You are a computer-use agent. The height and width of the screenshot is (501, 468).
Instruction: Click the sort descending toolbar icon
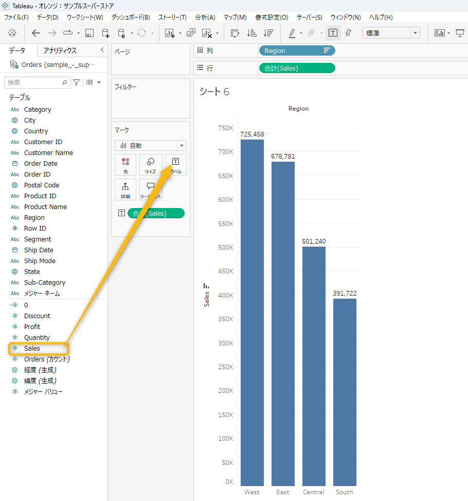268,33
